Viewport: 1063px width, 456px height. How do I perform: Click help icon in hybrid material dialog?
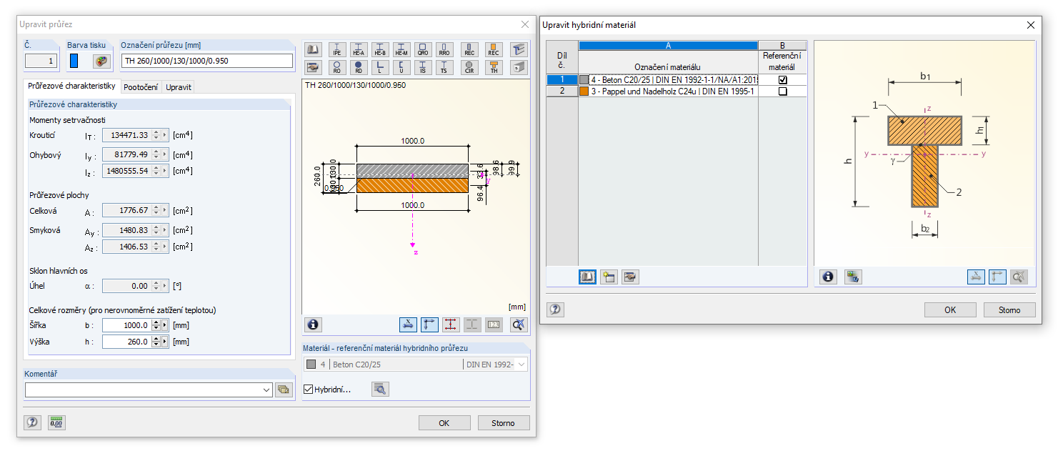555,309
